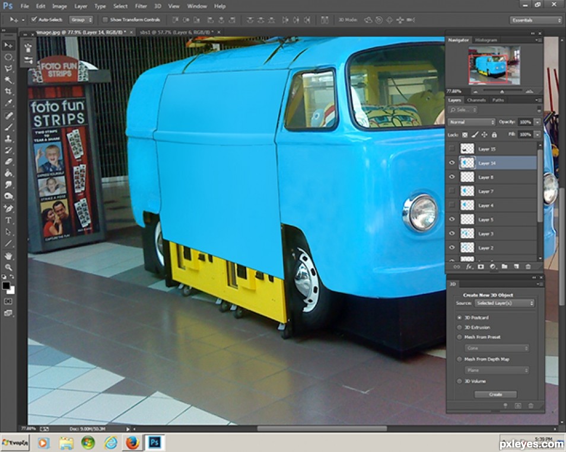The height and width of the screenshot is (452, 566).
Task: Select 3D Extrusion radio button
Action: (x=460, y=327)
